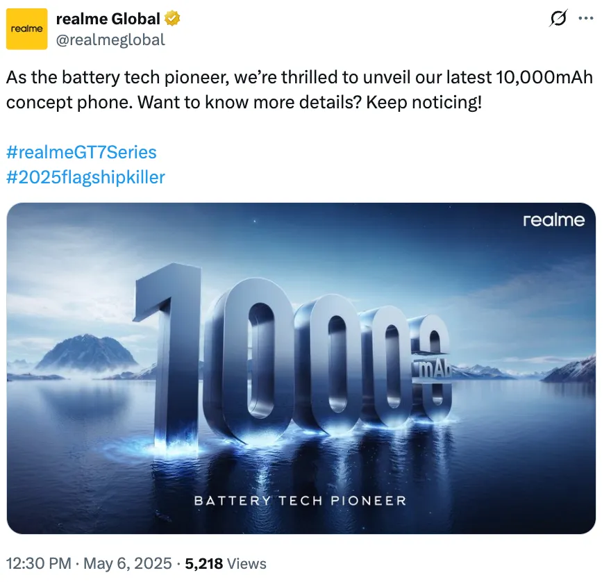Open the #2025flagshipkiller hashtag
Viewport: 611px width, 582px height.
pyautogui.click(x=85, y=177)
